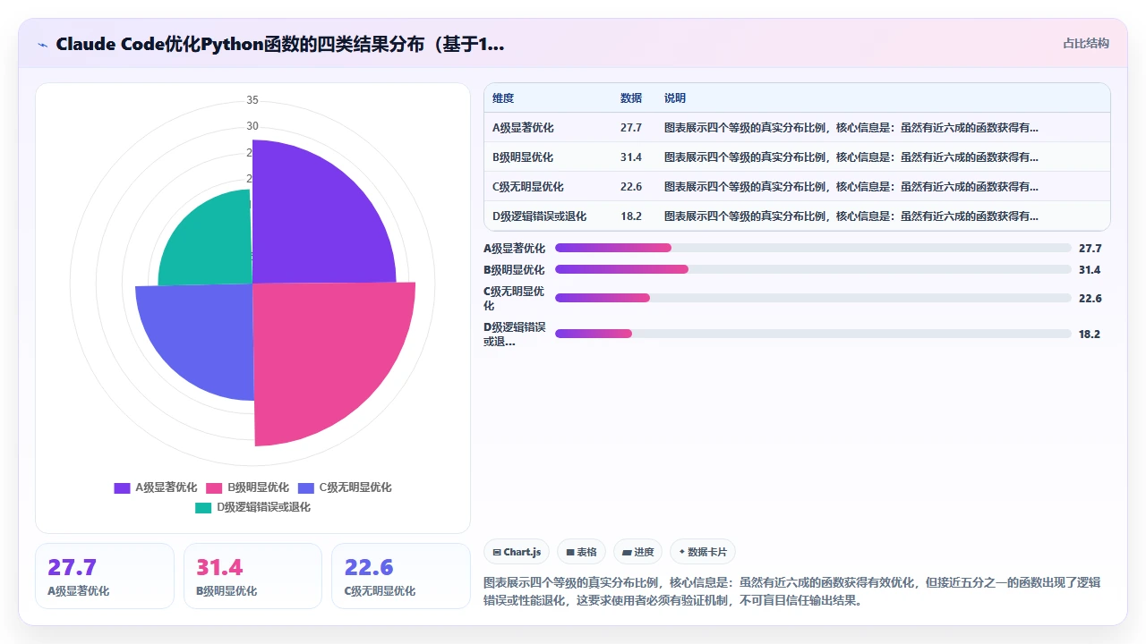This screenshot has height=644, width=1146.
Task: Click the 占比结构 label in header
Action: pyautogui.click(x=1086, y=43)
